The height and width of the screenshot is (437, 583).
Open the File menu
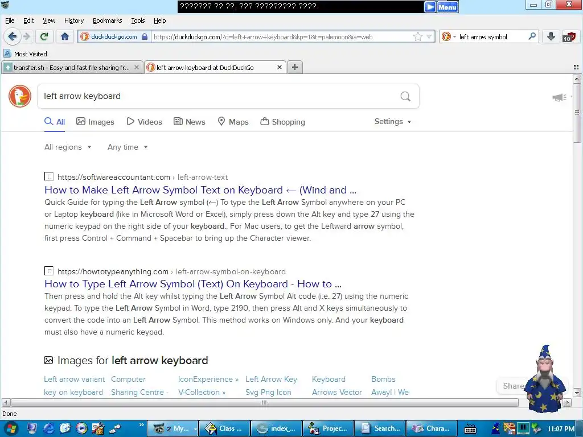coord(10,20)
